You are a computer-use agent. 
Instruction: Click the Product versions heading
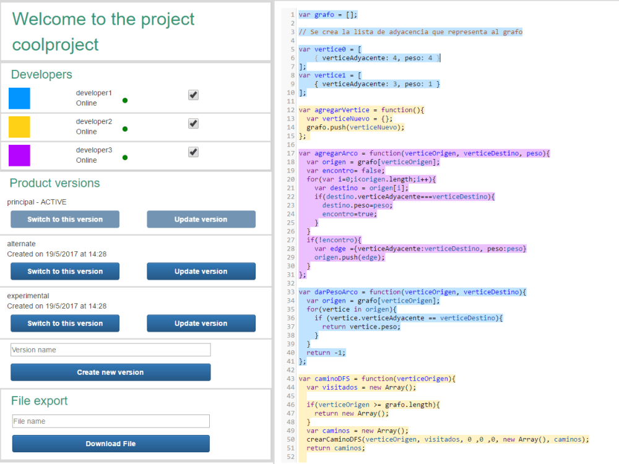pos(55,183)
